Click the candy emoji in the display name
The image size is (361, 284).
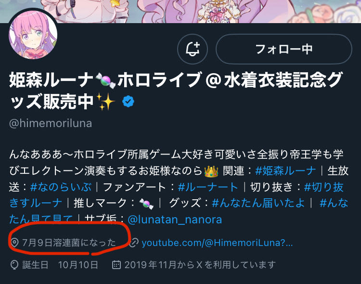click(105, 80)
